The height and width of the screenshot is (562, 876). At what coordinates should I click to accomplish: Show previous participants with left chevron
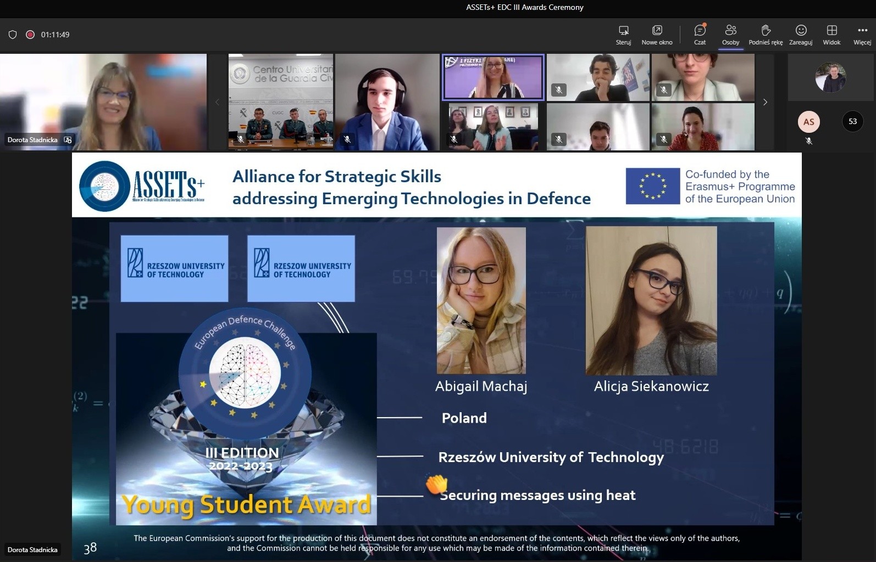pos(217,102)
